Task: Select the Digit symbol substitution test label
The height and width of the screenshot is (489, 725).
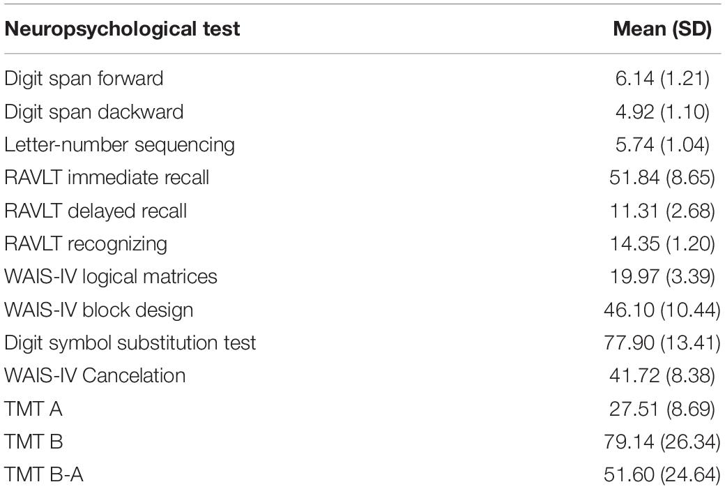Action: pyautogui.click(x=130, y=343)
